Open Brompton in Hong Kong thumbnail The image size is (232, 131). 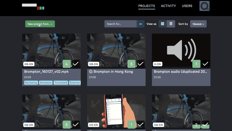tap(116, 51)
